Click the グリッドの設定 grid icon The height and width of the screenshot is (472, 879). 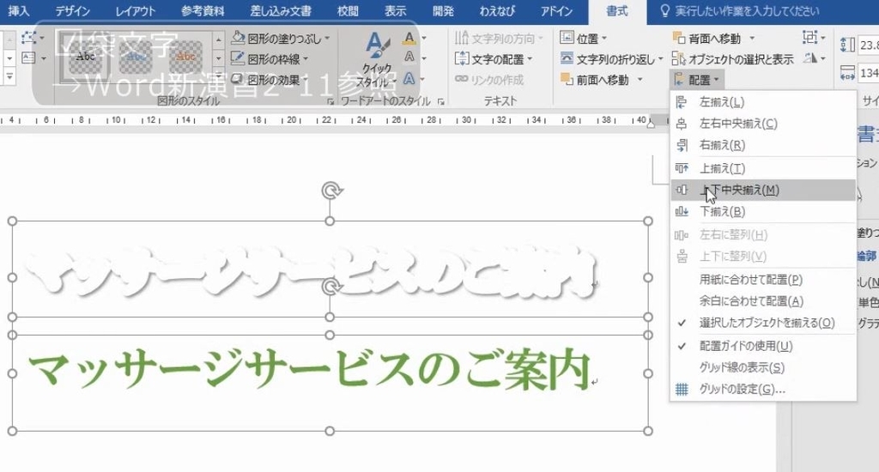(x=681, y=389)
